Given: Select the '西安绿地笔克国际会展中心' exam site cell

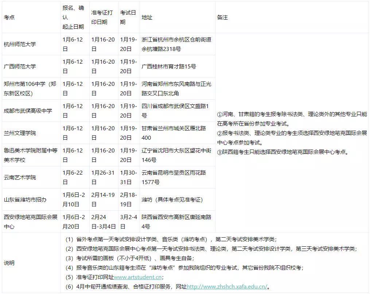Looking at the screenshot, I should click(31, 222).
